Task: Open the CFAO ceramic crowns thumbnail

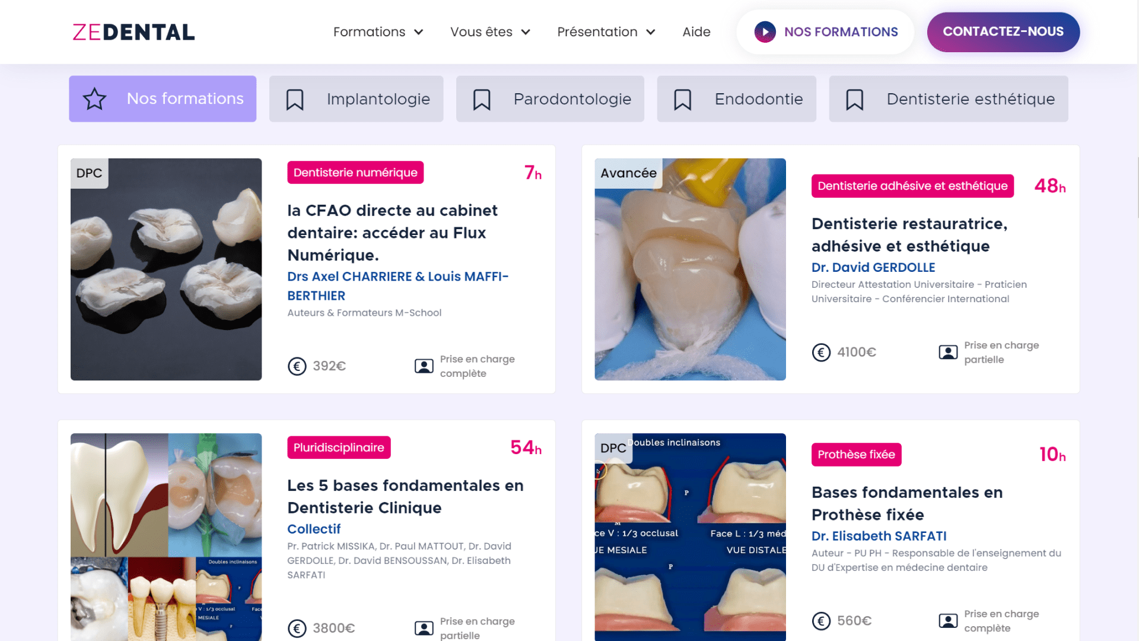Action: (166, 269)
